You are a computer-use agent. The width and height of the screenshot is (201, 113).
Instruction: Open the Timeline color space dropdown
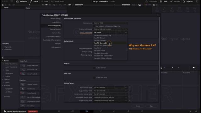pos(110,29)
